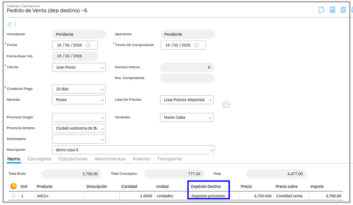Viewport: 353px width, 205px height.
Task: Click the Depósito Destino column header
Action: tap(206, 187)
